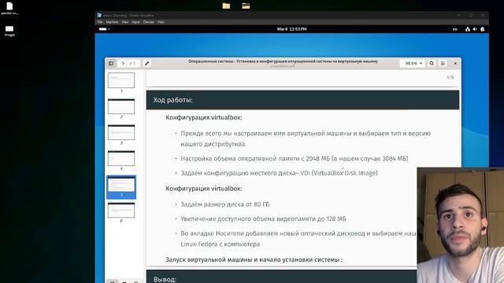Click 'Запуск виртуальной машины' subheading
The image size is (504, 283).
click(254, 259)
